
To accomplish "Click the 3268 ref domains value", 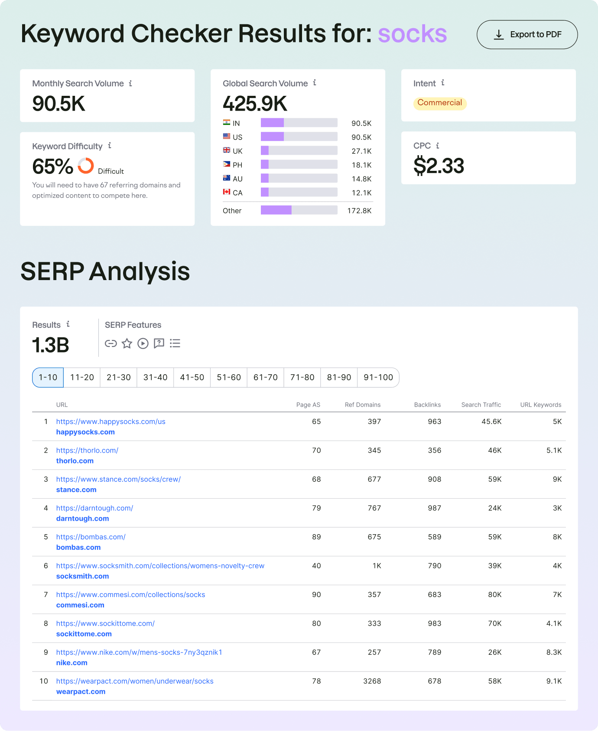I will 372,681.
